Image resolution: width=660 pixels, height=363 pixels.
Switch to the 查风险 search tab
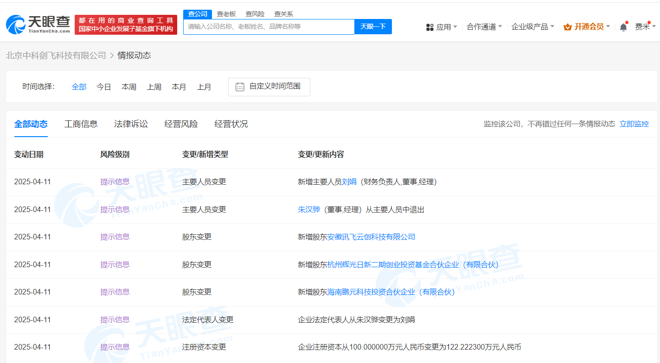click(x=255, y=14)
